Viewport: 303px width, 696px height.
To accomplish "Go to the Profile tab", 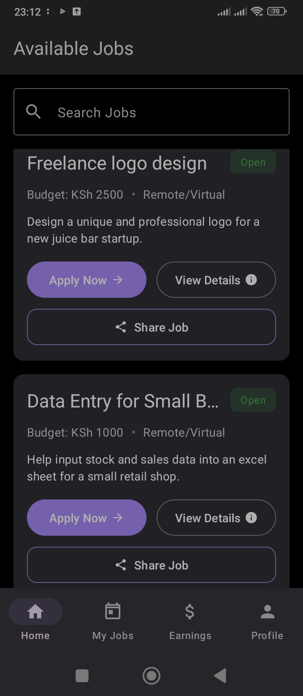I will pos(267,619).
